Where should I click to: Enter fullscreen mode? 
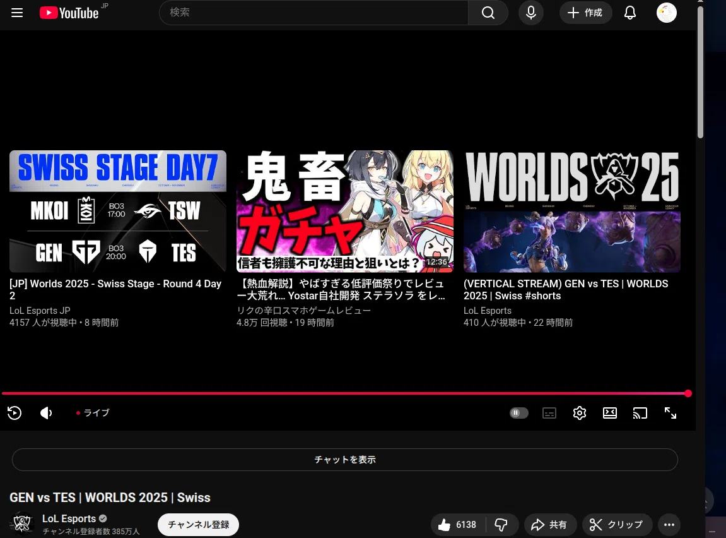(x=670, y=413)
